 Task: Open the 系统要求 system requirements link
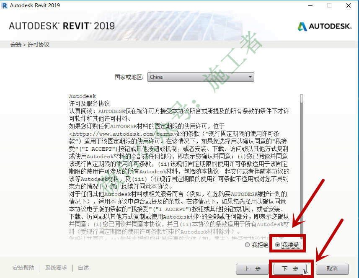[x=56, y=268]
